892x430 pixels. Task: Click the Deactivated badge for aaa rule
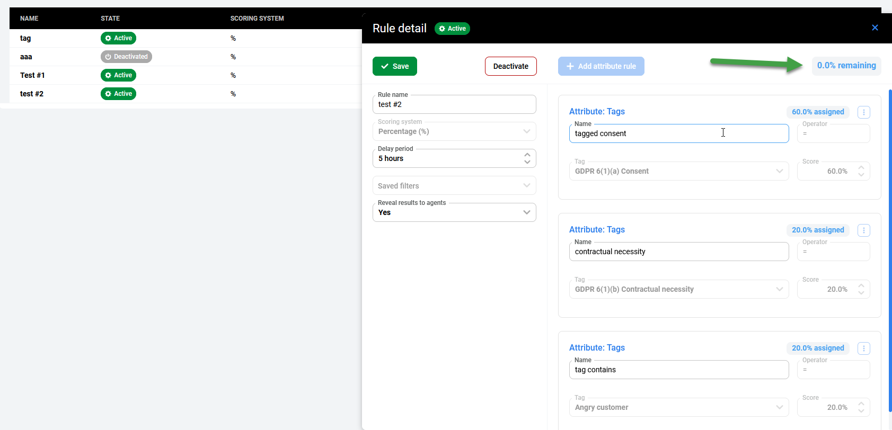point(126,57)
